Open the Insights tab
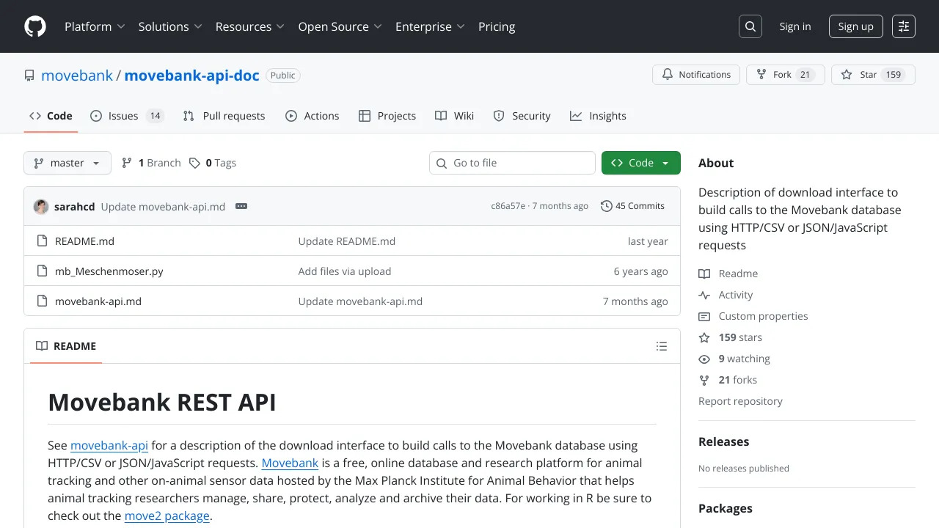Viewport: 939px width, 528px height. pos(598,116)
